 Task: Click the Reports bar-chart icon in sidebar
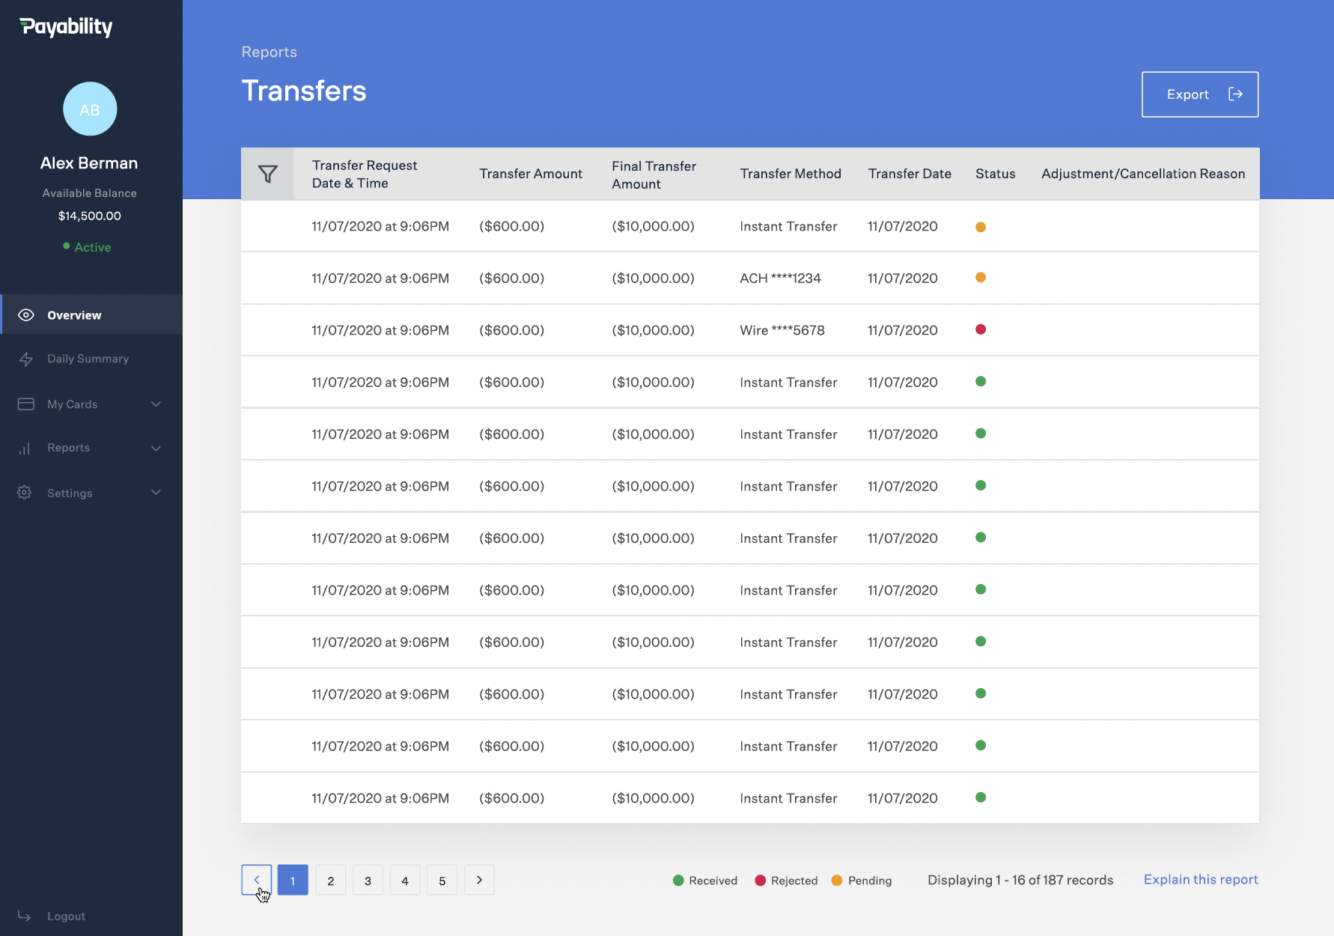click(25, 448)
